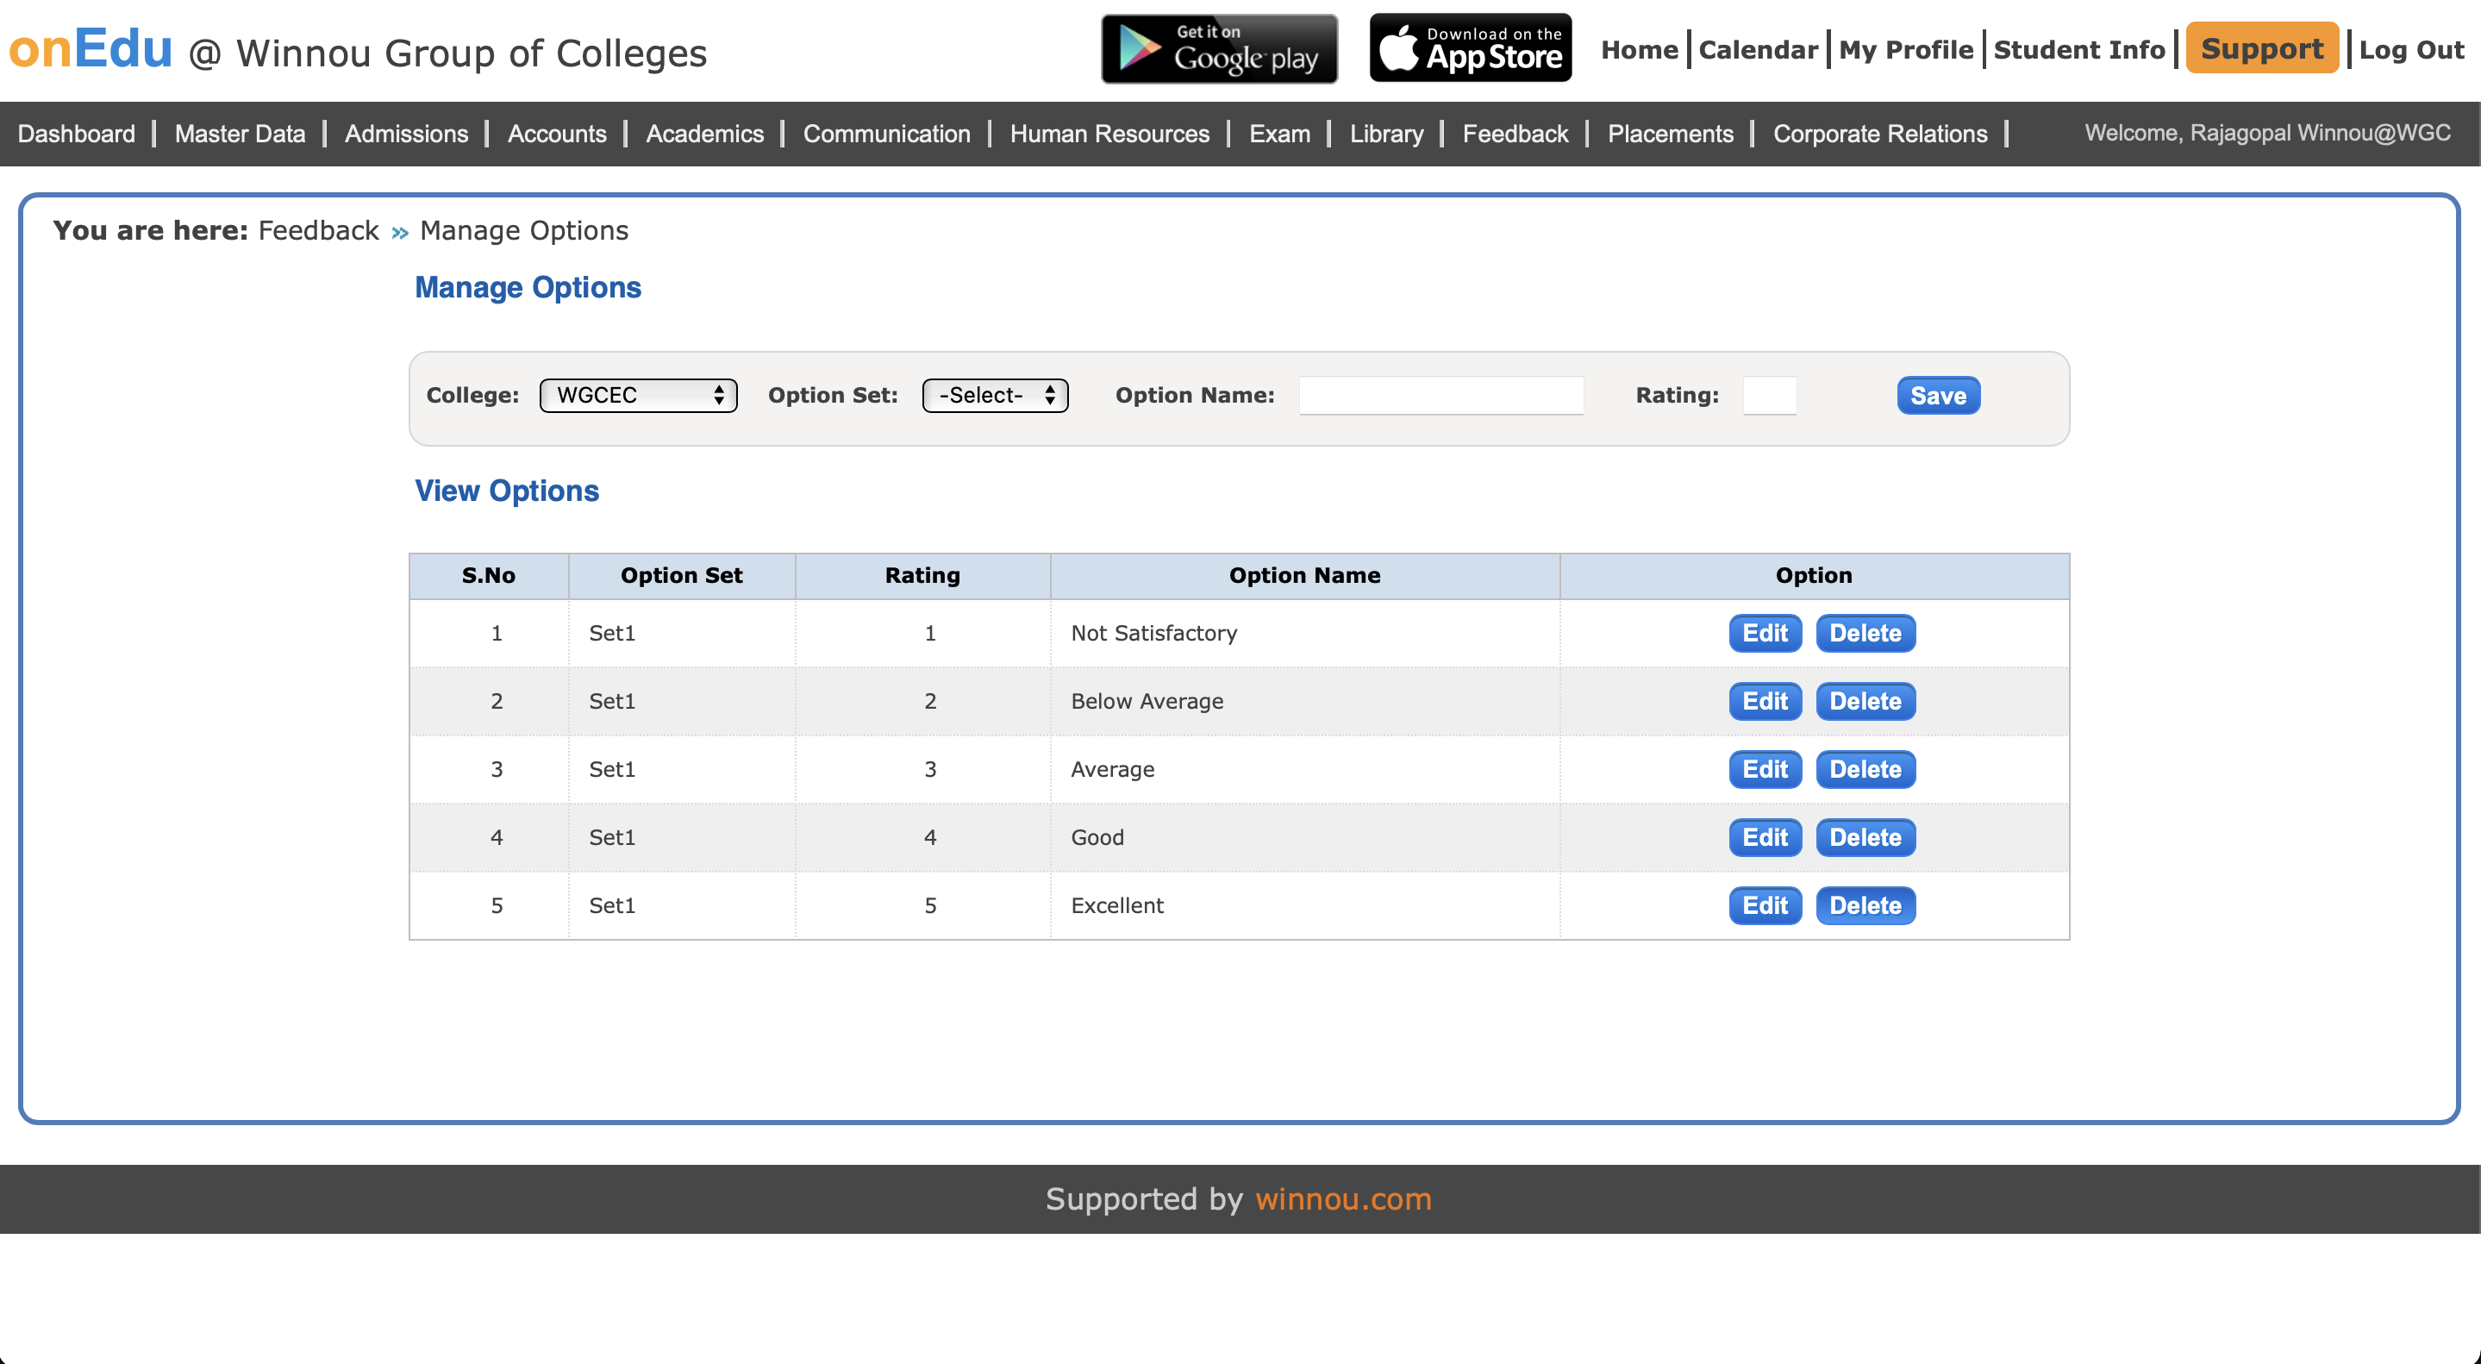Delete the Good option row
This screenshot has width=2481, height=1364.
click(1865, 837)
